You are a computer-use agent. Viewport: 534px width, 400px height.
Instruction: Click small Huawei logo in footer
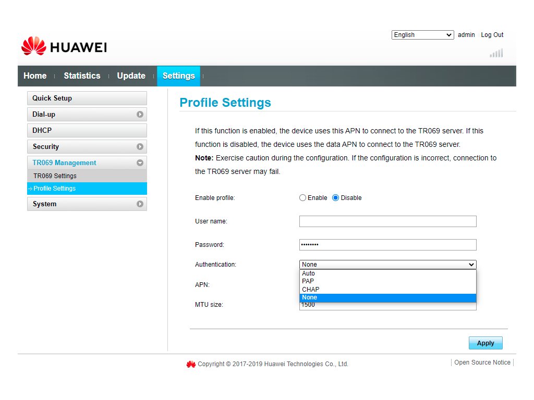click(191, 364)
